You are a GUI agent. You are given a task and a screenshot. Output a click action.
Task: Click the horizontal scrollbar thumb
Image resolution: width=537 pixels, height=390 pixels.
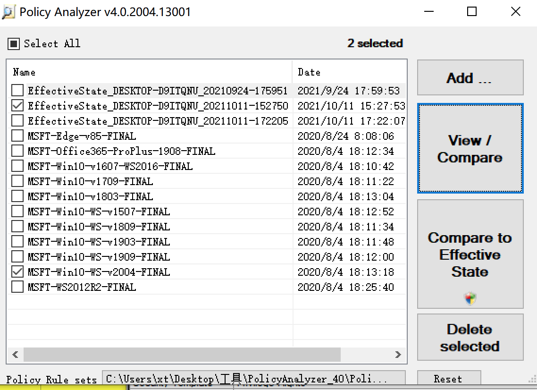[182, 355]
